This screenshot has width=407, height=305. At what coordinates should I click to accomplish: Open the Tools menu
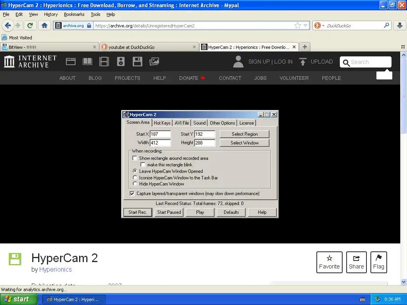95,14
